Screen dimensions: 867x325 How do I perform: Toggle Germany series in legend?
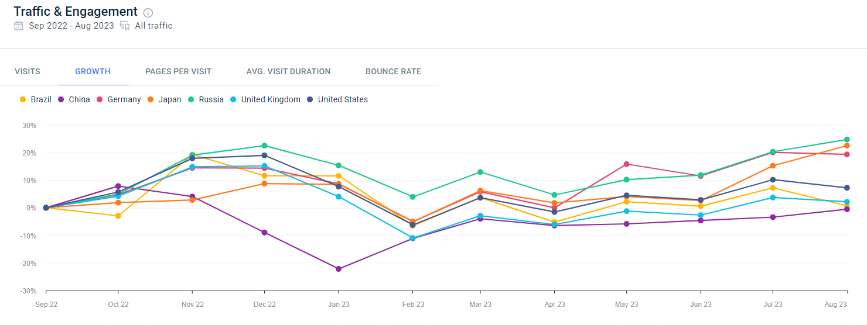[119, 99]
